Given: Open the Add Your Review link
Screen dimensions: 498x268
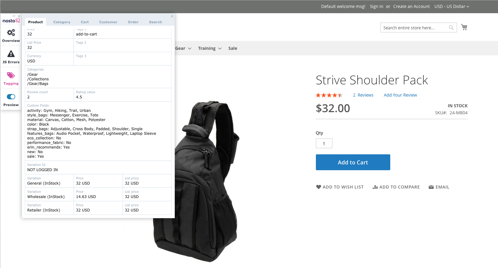Looking at the screenshot, I should 400,95.
